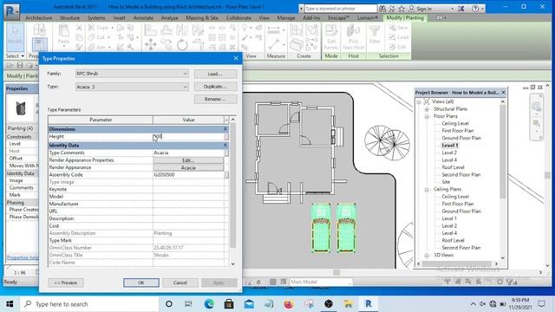Select the Align tool icon
555x312 pixels.
(x=150, y=30)
